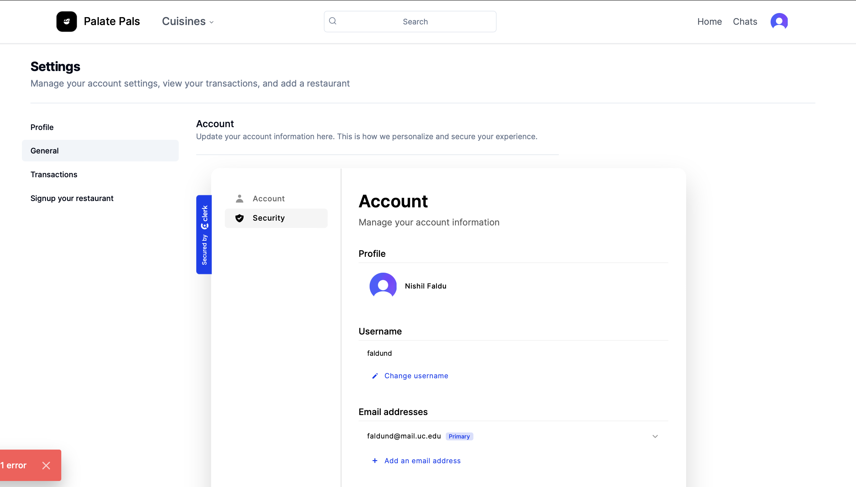
Task: Click the Palate Pals logo icon
Action: [66, 22]
